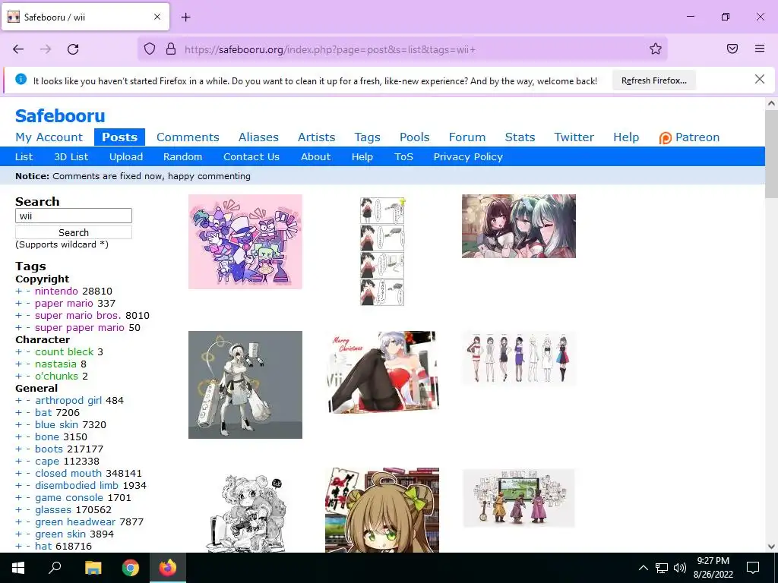Open the taskbar clock and date
Image resolution: width=778 pixels, height=583 pixels.
713,568
